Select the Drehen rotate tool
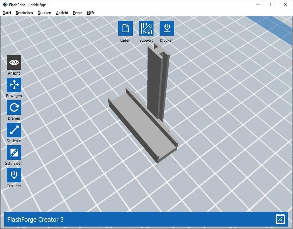 [14, 107]
